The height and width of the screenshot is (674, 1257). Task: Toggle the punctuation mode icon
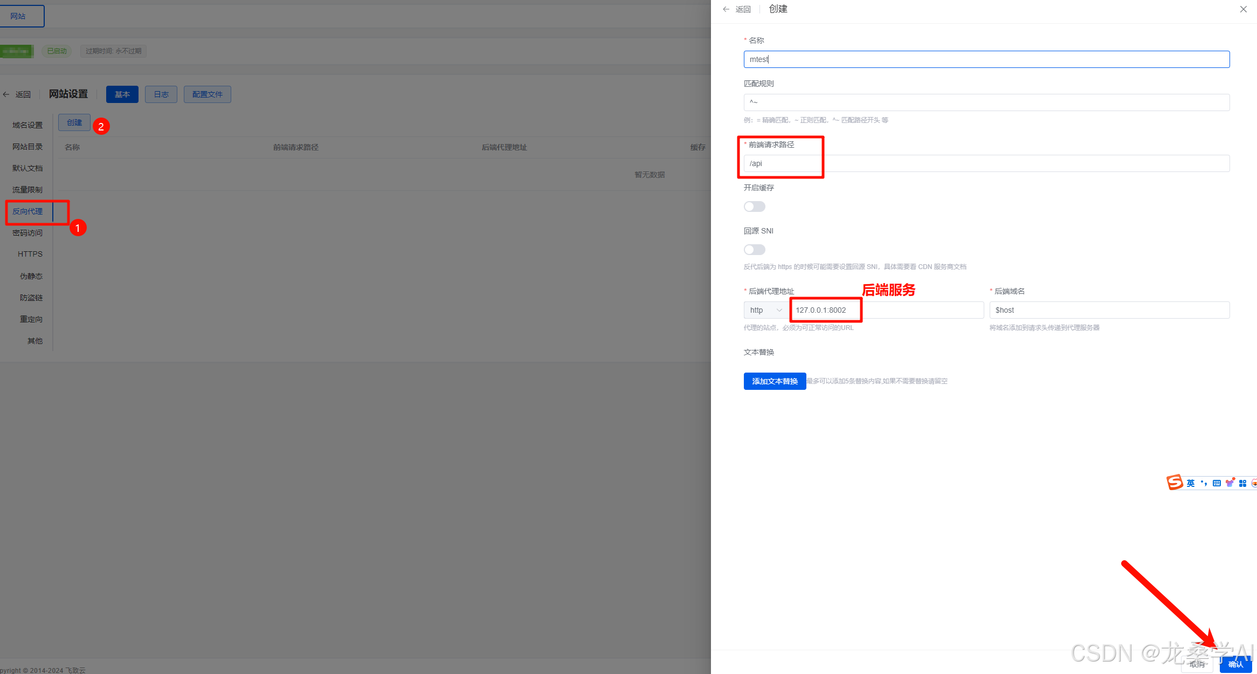pos(1204,483)
